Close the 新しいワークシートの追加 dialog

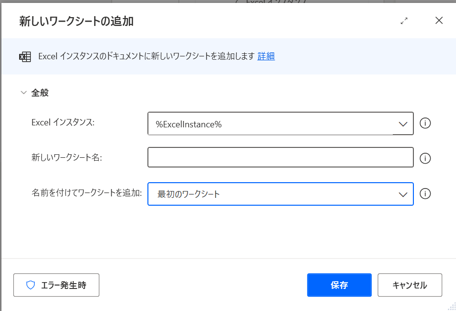click(x=439, y=21)
